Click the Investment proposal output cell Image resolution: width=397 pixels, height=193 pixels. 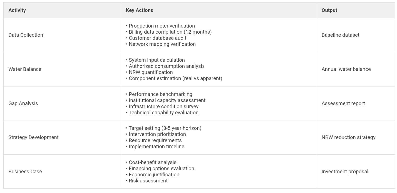(x=345, y=172)
